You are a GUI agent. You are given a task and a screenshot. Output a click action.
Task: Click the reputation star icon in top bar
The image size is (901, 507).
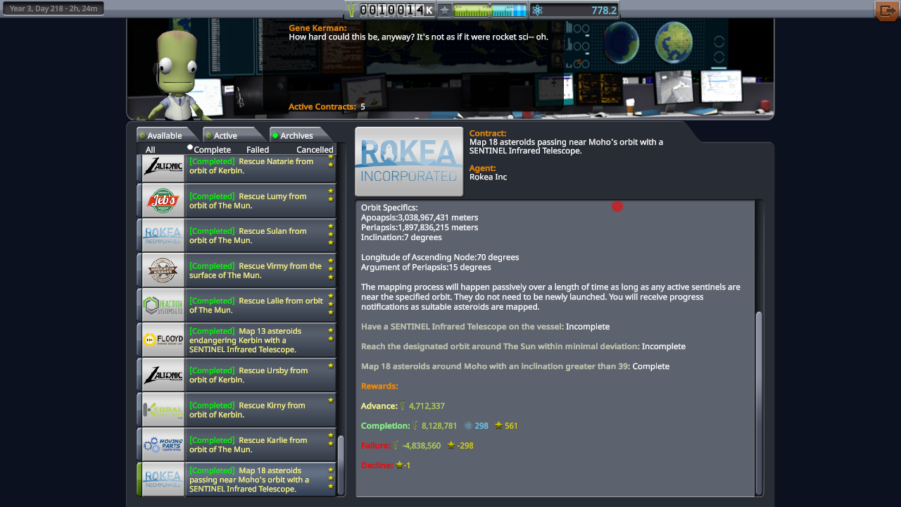[444, 10]
